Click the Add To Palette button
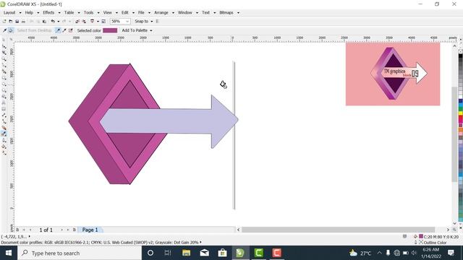The image size is (463, 260). [x=135, y=30]
